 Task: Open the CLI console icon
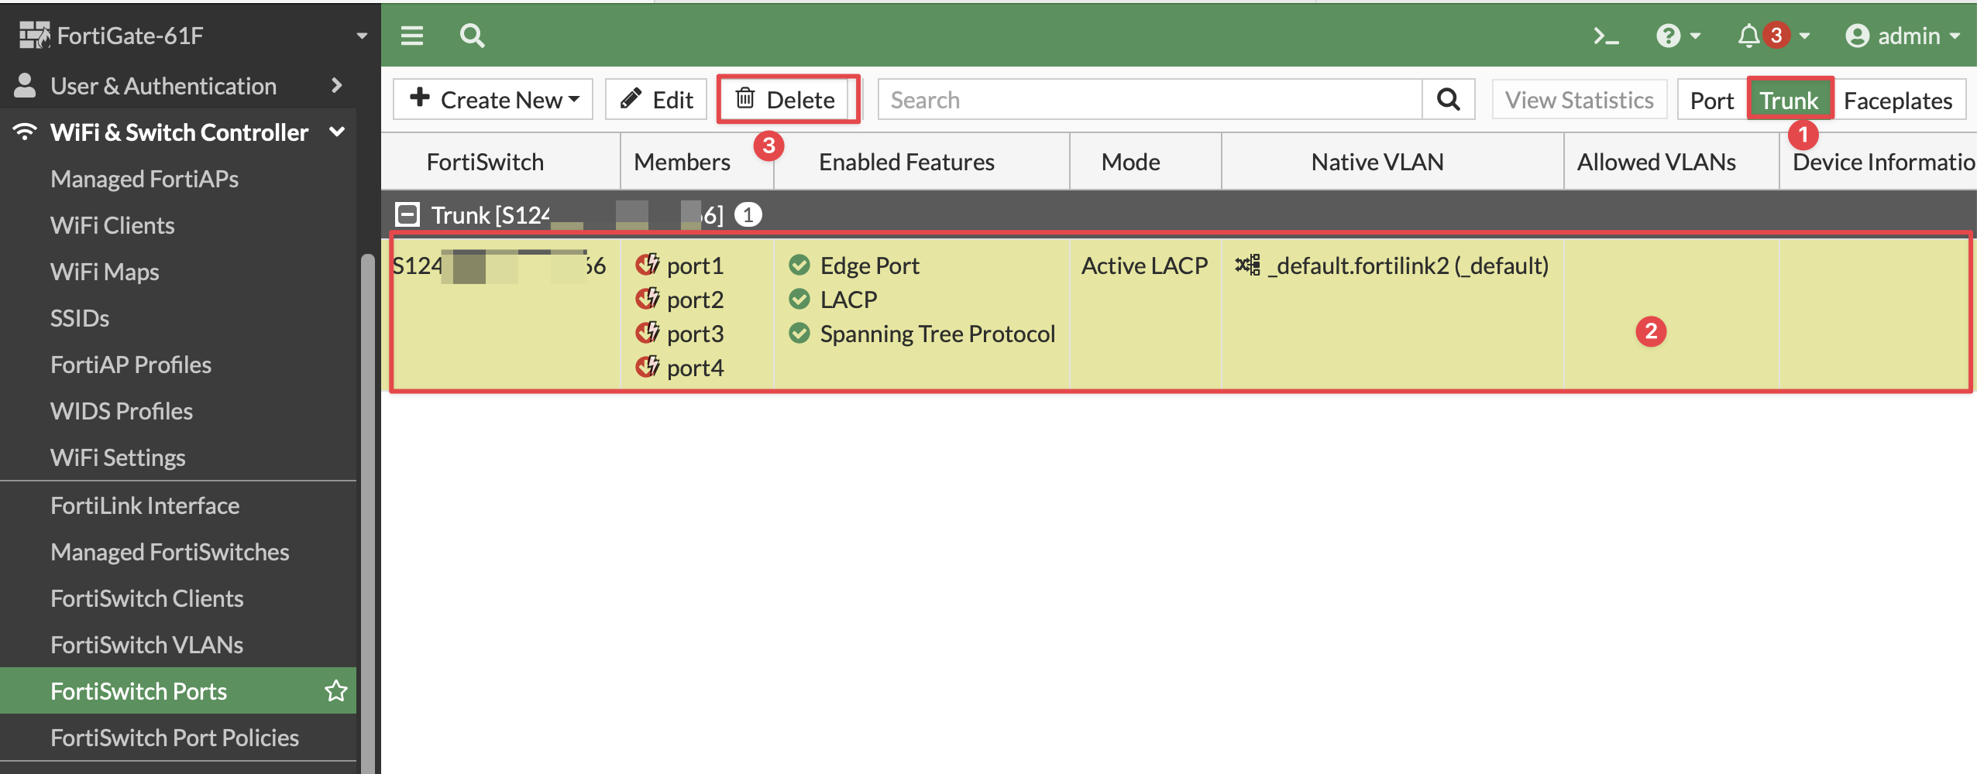click(x=1606, y=36)
